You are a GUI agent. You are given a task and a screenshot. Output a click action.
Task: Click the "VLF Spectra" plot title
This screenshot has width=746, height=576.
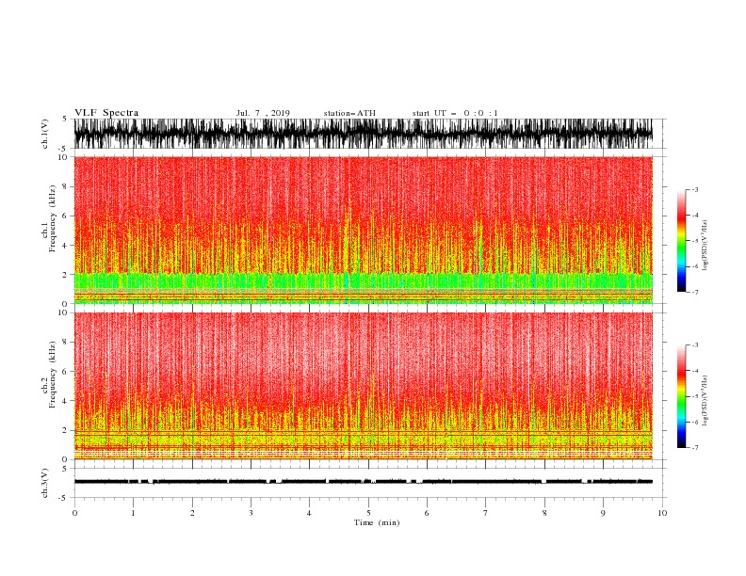tap(106, 113)
